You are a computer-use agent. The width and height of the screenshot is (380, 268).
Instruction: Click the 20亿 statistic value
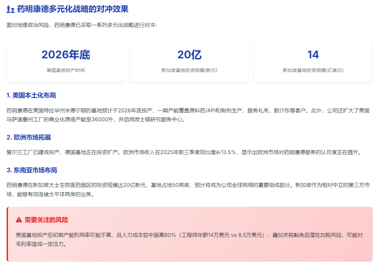pyautogui.click(x=190, y=55)
